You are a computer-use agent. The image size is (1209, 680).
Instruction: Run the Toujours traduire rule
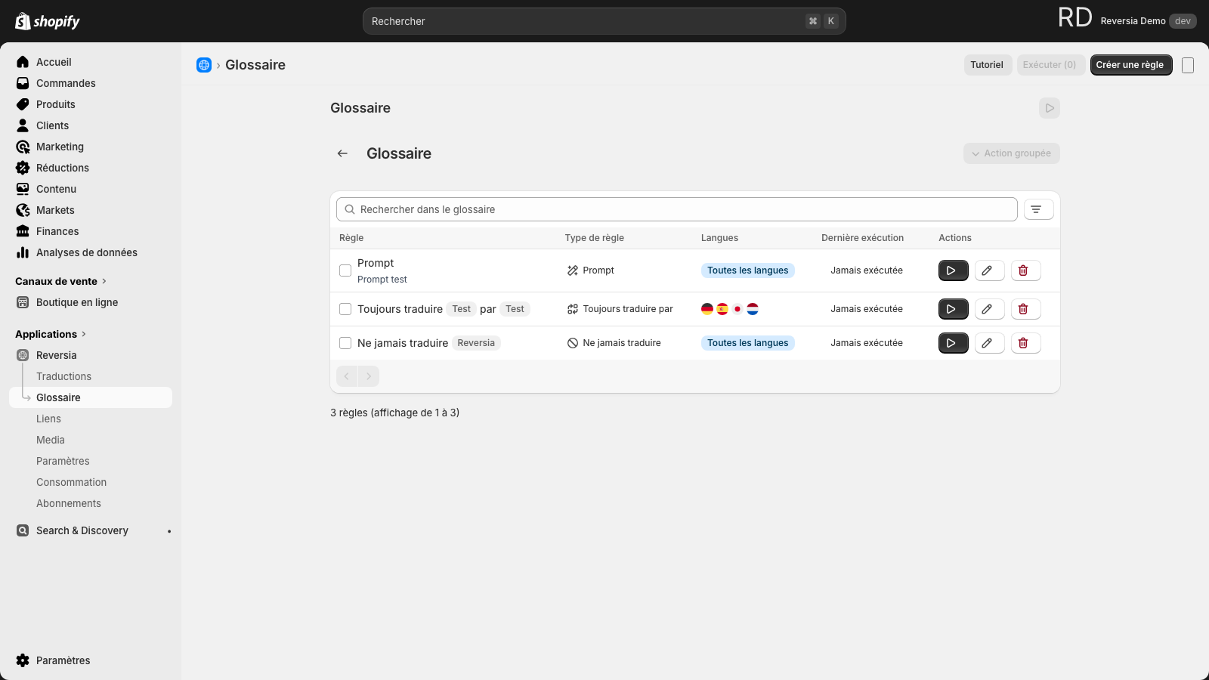[953, 309]
